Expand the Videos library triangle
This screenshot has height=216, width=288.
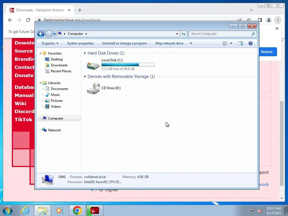(43, 107)
